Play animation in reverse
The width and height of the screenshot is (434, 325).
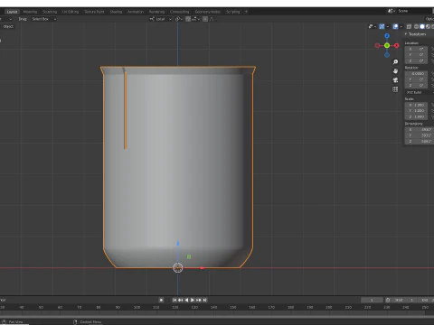coord(186,300)
